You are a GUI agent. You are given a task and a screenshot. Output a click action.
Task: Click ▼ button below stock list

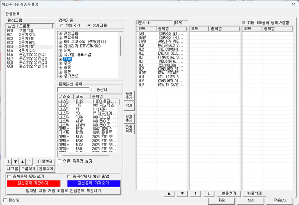tap(182, 194)
